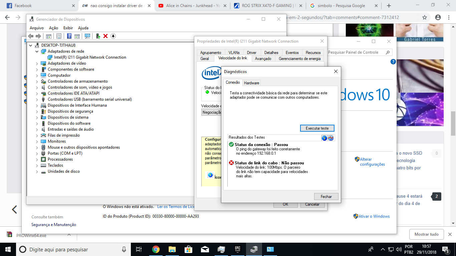Click the icon right of the info icon in test results
Viewport: 456px width, 256px height.
(331, 138)
